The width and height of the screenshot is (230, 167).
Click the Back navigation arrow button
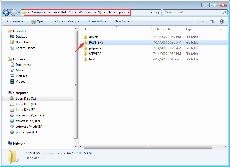click(6, 12)
